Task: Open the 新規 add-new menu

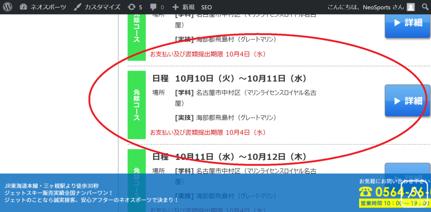Action: click(183, 7)
